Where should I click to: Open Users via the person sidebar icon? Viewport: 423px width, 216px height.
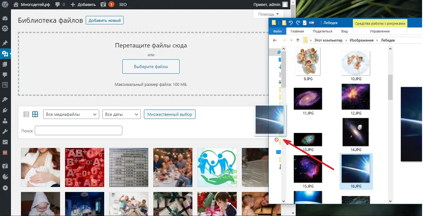coord(5,121)
